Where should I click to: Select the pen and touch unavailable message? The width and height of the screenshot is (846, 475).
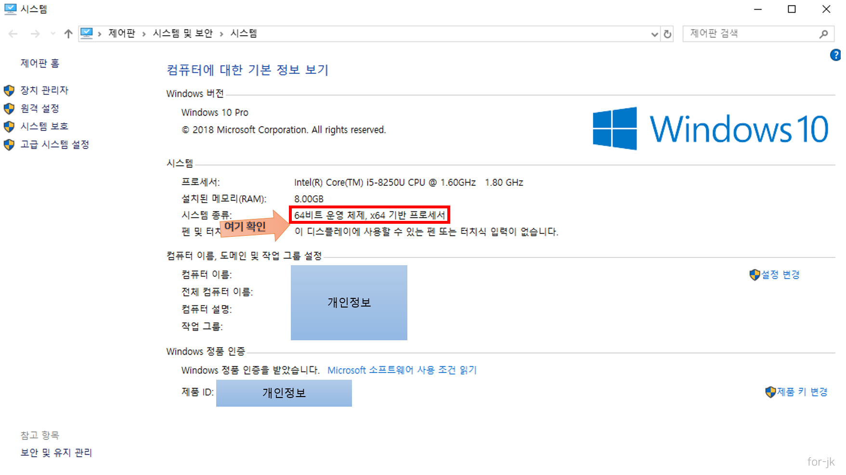click(x=426, y=231)
